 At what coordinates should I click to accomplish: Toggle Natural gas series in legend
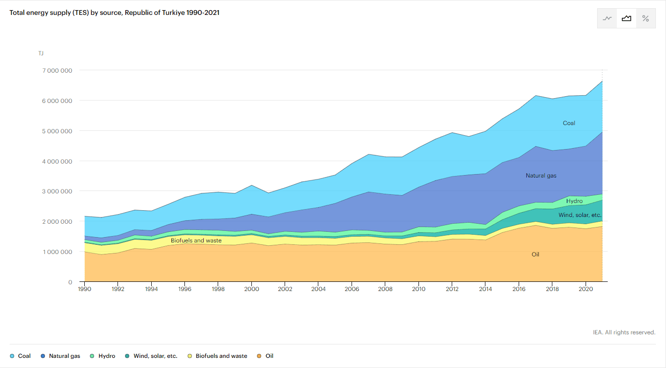(60, 356)
